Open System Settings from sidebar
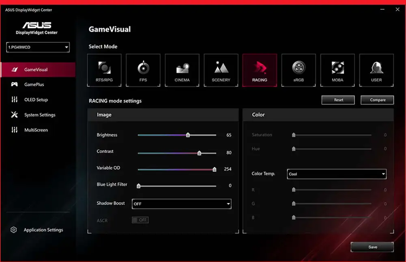Viewport: 406px width, 262px height. pos(39,115)
